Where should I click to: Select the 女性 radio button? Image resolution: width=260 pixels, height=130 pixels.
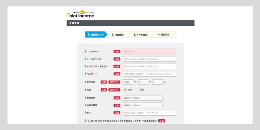click(x=138, y=90)
